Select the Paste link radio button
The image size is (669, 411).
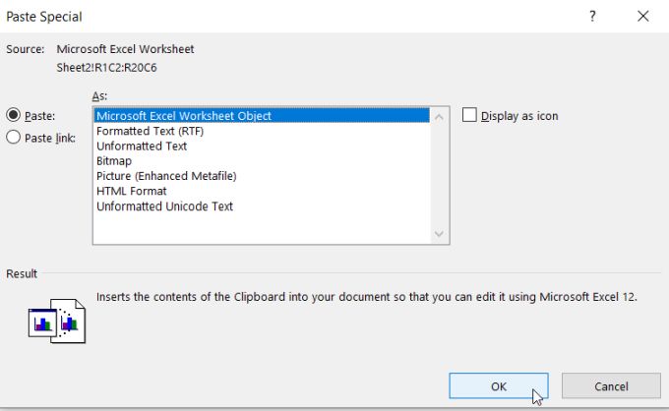click(13, 138)
